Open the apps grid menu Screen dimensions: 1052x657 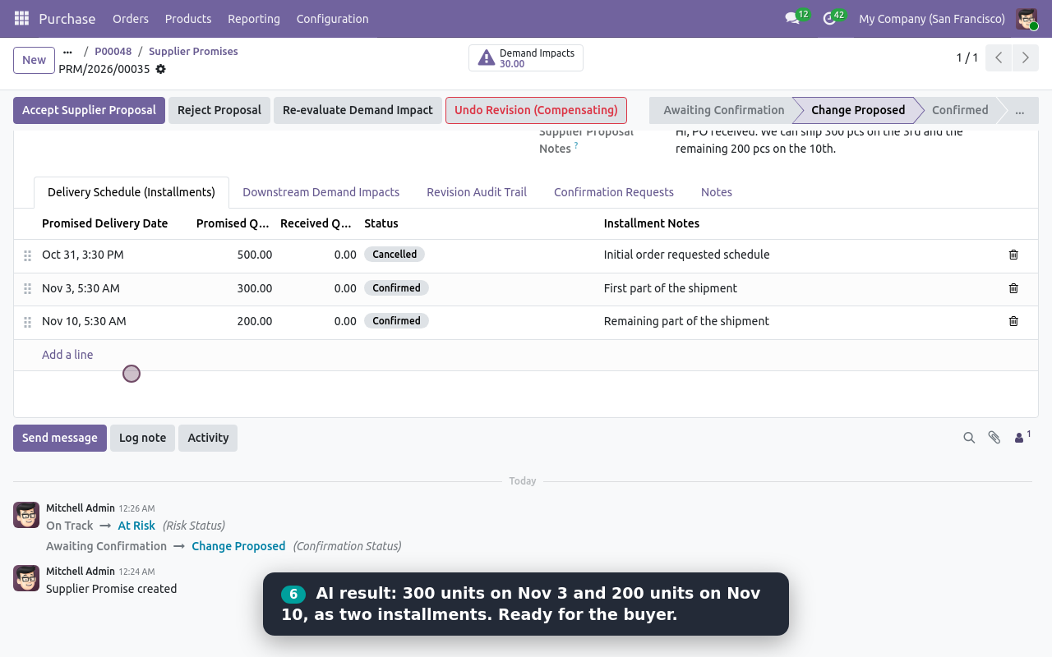(x=21, y=18)
